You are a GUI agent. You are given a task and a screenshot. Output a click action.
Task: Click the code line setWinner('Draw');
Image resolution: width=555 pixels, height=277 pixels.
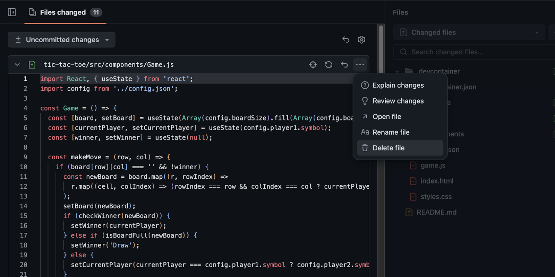[105, 245]
